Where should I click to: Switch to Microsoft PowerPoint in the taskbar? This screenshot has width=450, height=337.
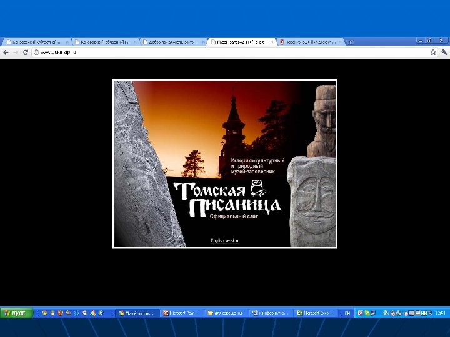tap(182, 313)
